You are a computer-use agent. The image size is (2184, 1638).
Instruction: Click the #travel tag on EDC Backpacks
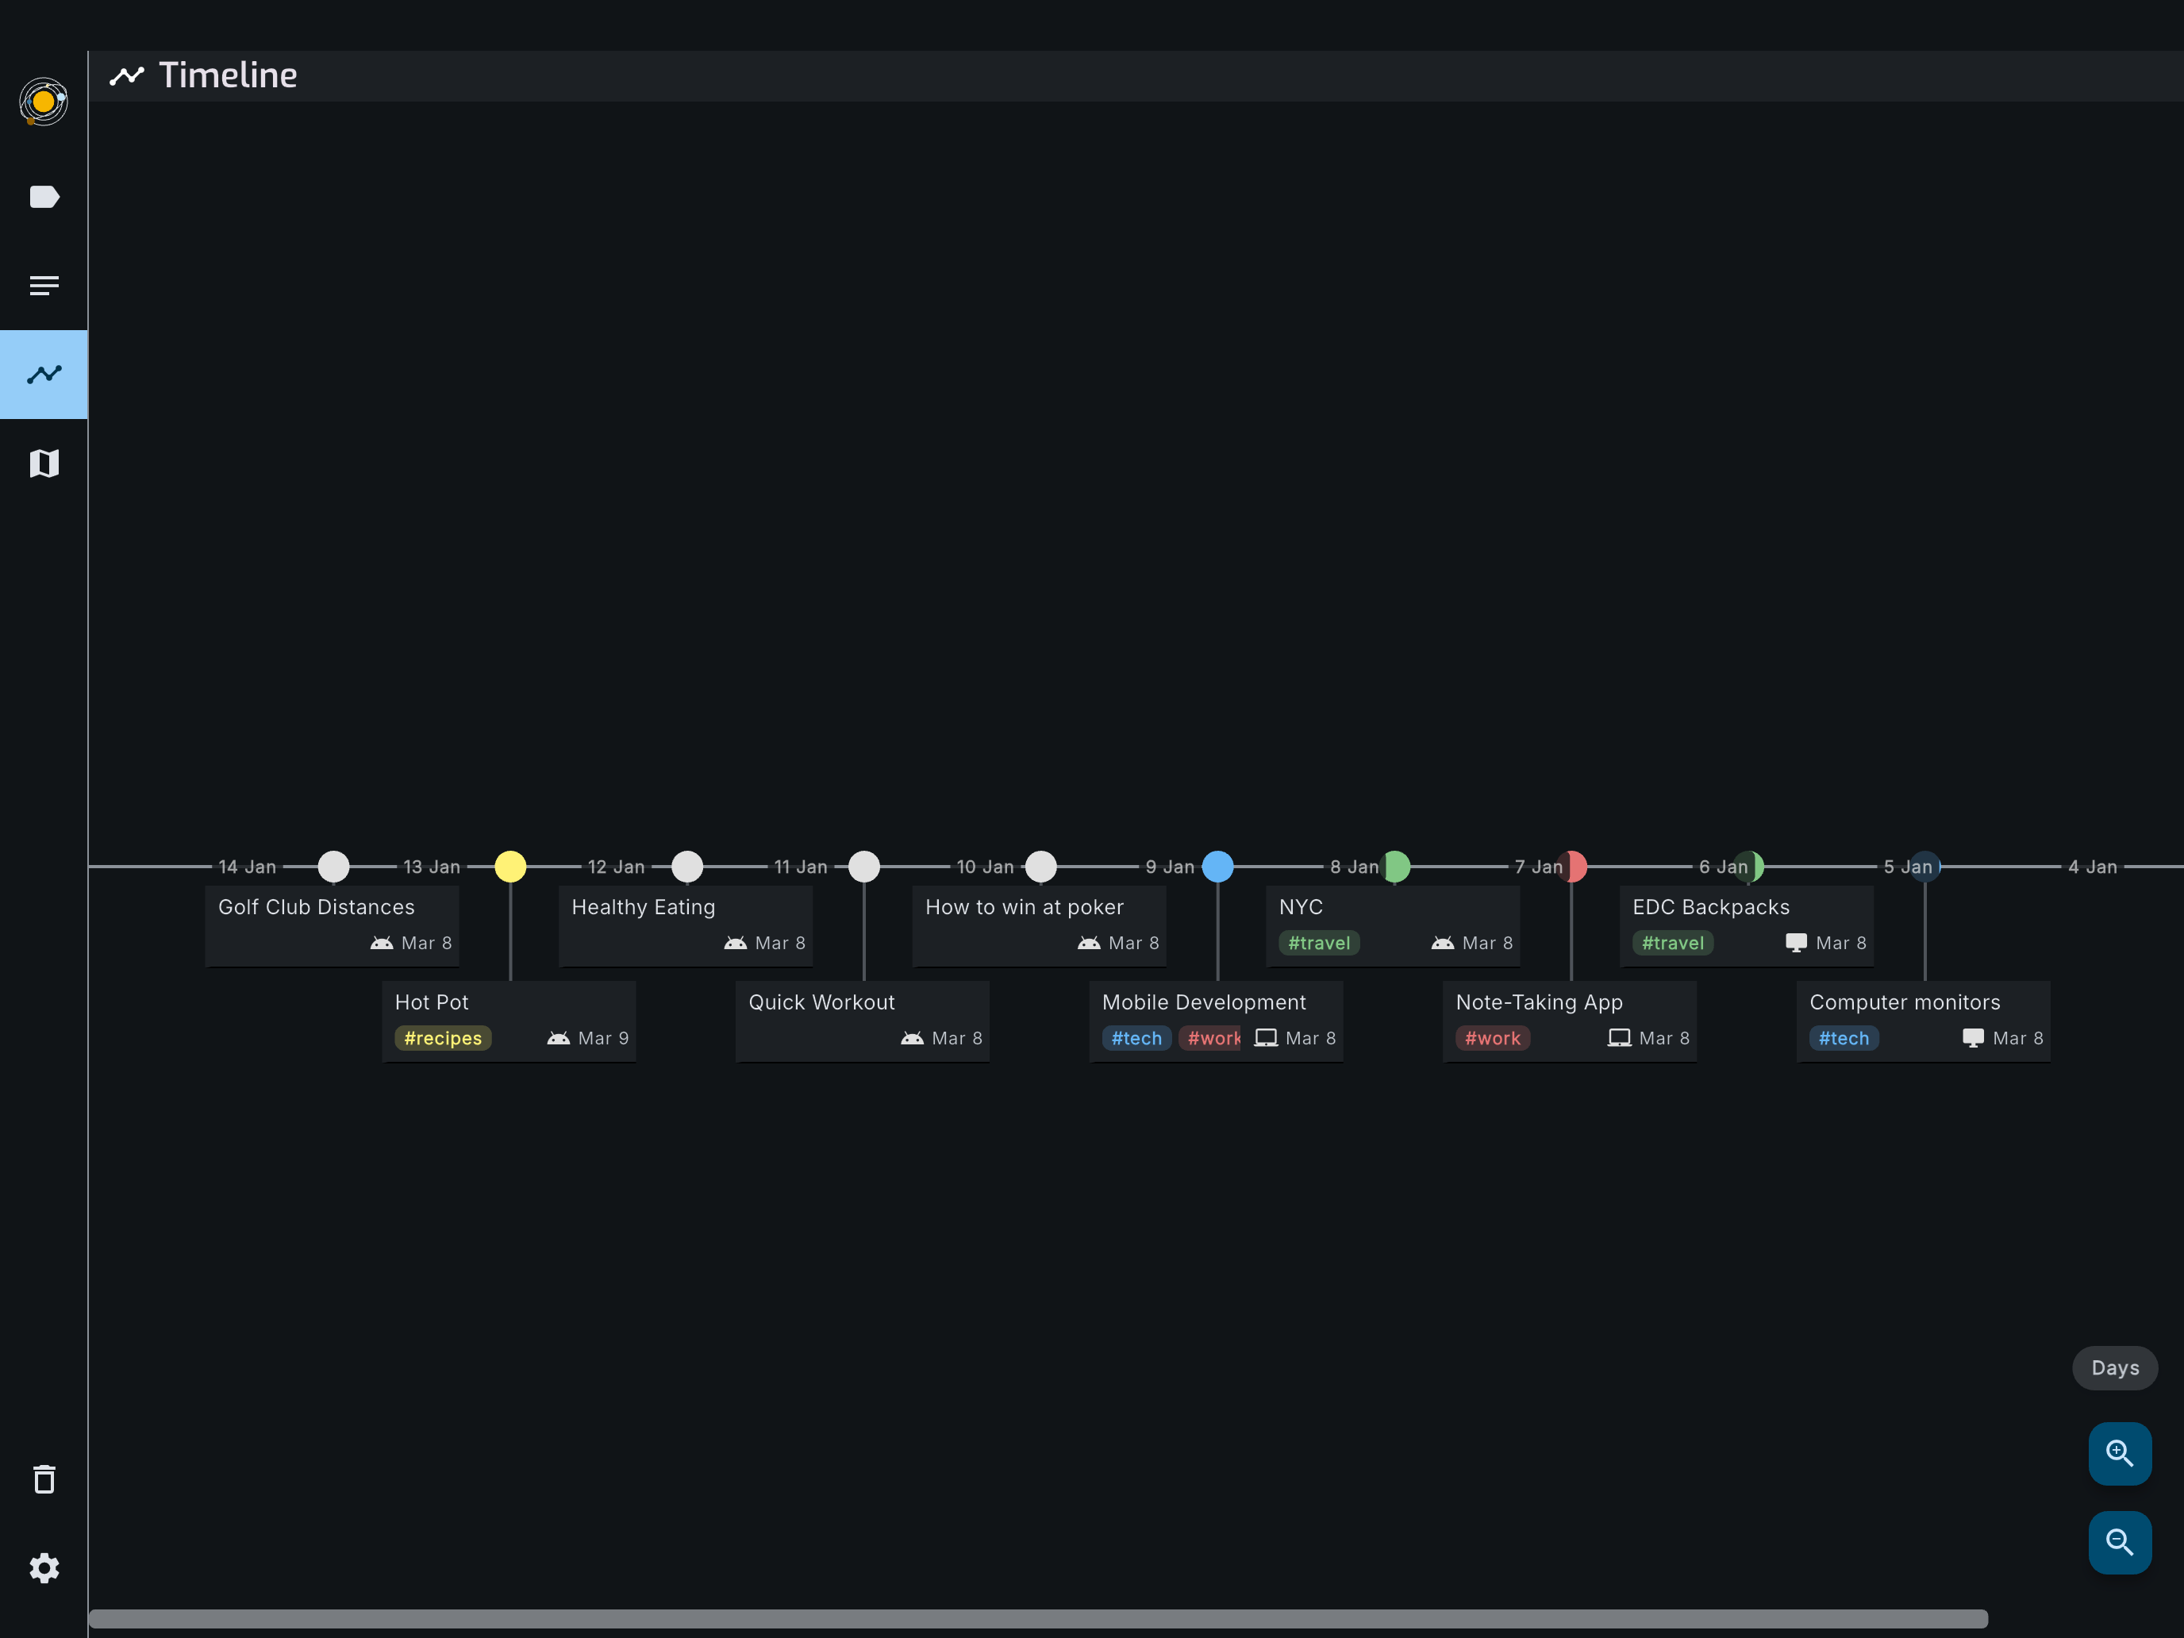[1673, 943]
